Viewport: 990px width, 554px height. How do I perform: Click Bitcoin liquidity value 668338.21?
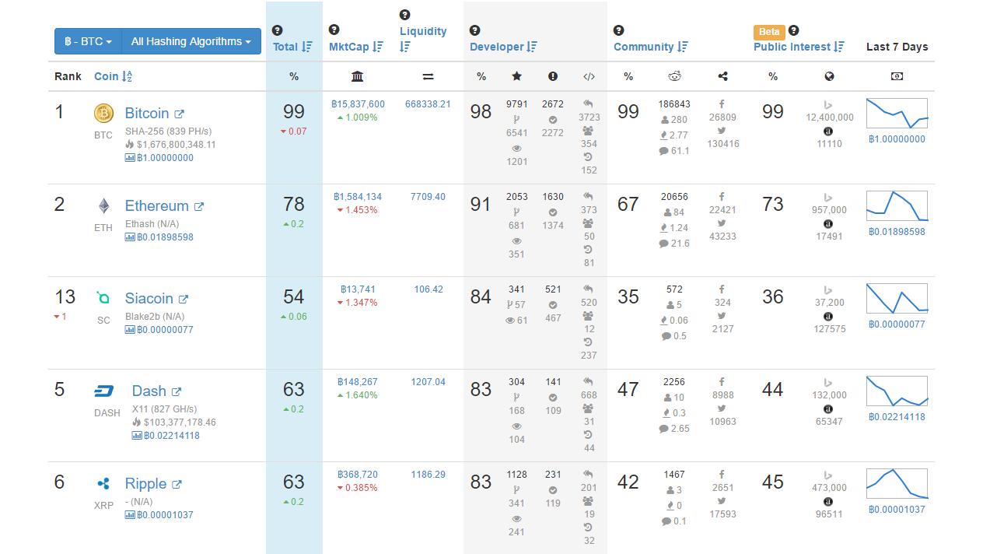tap(428, 104)
